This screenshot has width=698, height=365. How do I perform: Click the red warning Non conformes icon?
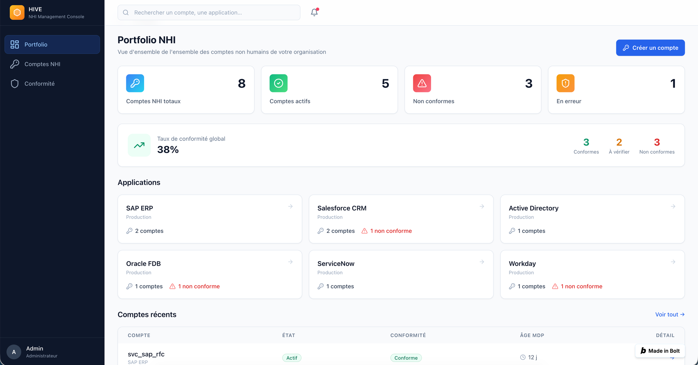tap(422, 83)
